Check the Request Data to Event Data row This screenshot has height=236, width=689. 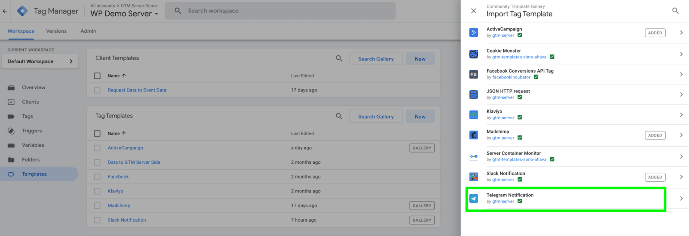(97, 90)
